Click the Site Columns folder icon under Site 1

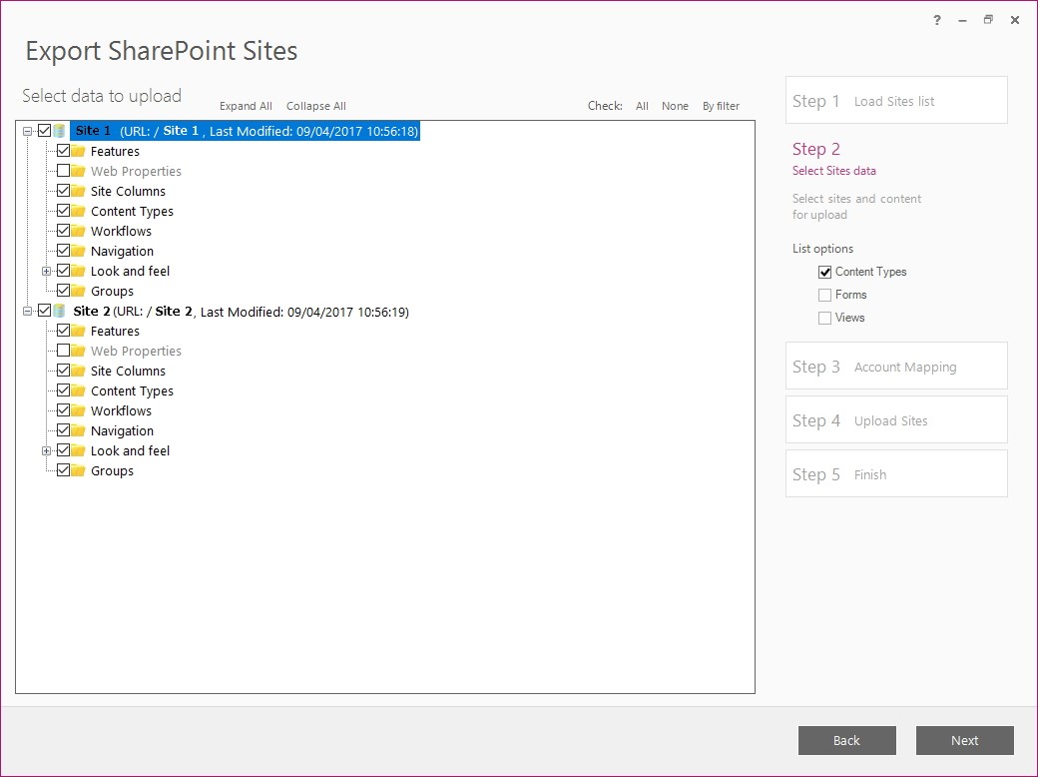click(x=78, y=191)
